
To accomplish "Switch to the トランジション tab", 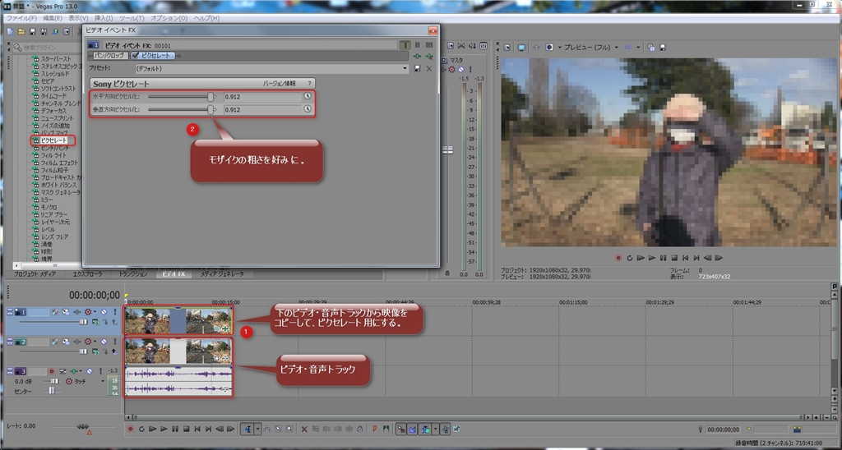I will tap(132, 274).
